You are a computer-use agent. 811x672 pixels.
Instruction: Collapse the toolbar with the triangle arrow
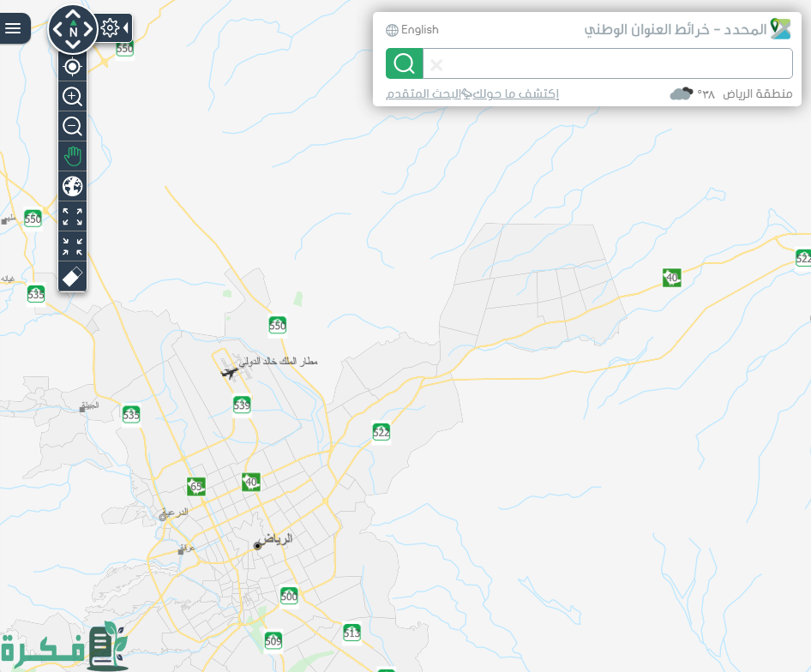(126, 28)
